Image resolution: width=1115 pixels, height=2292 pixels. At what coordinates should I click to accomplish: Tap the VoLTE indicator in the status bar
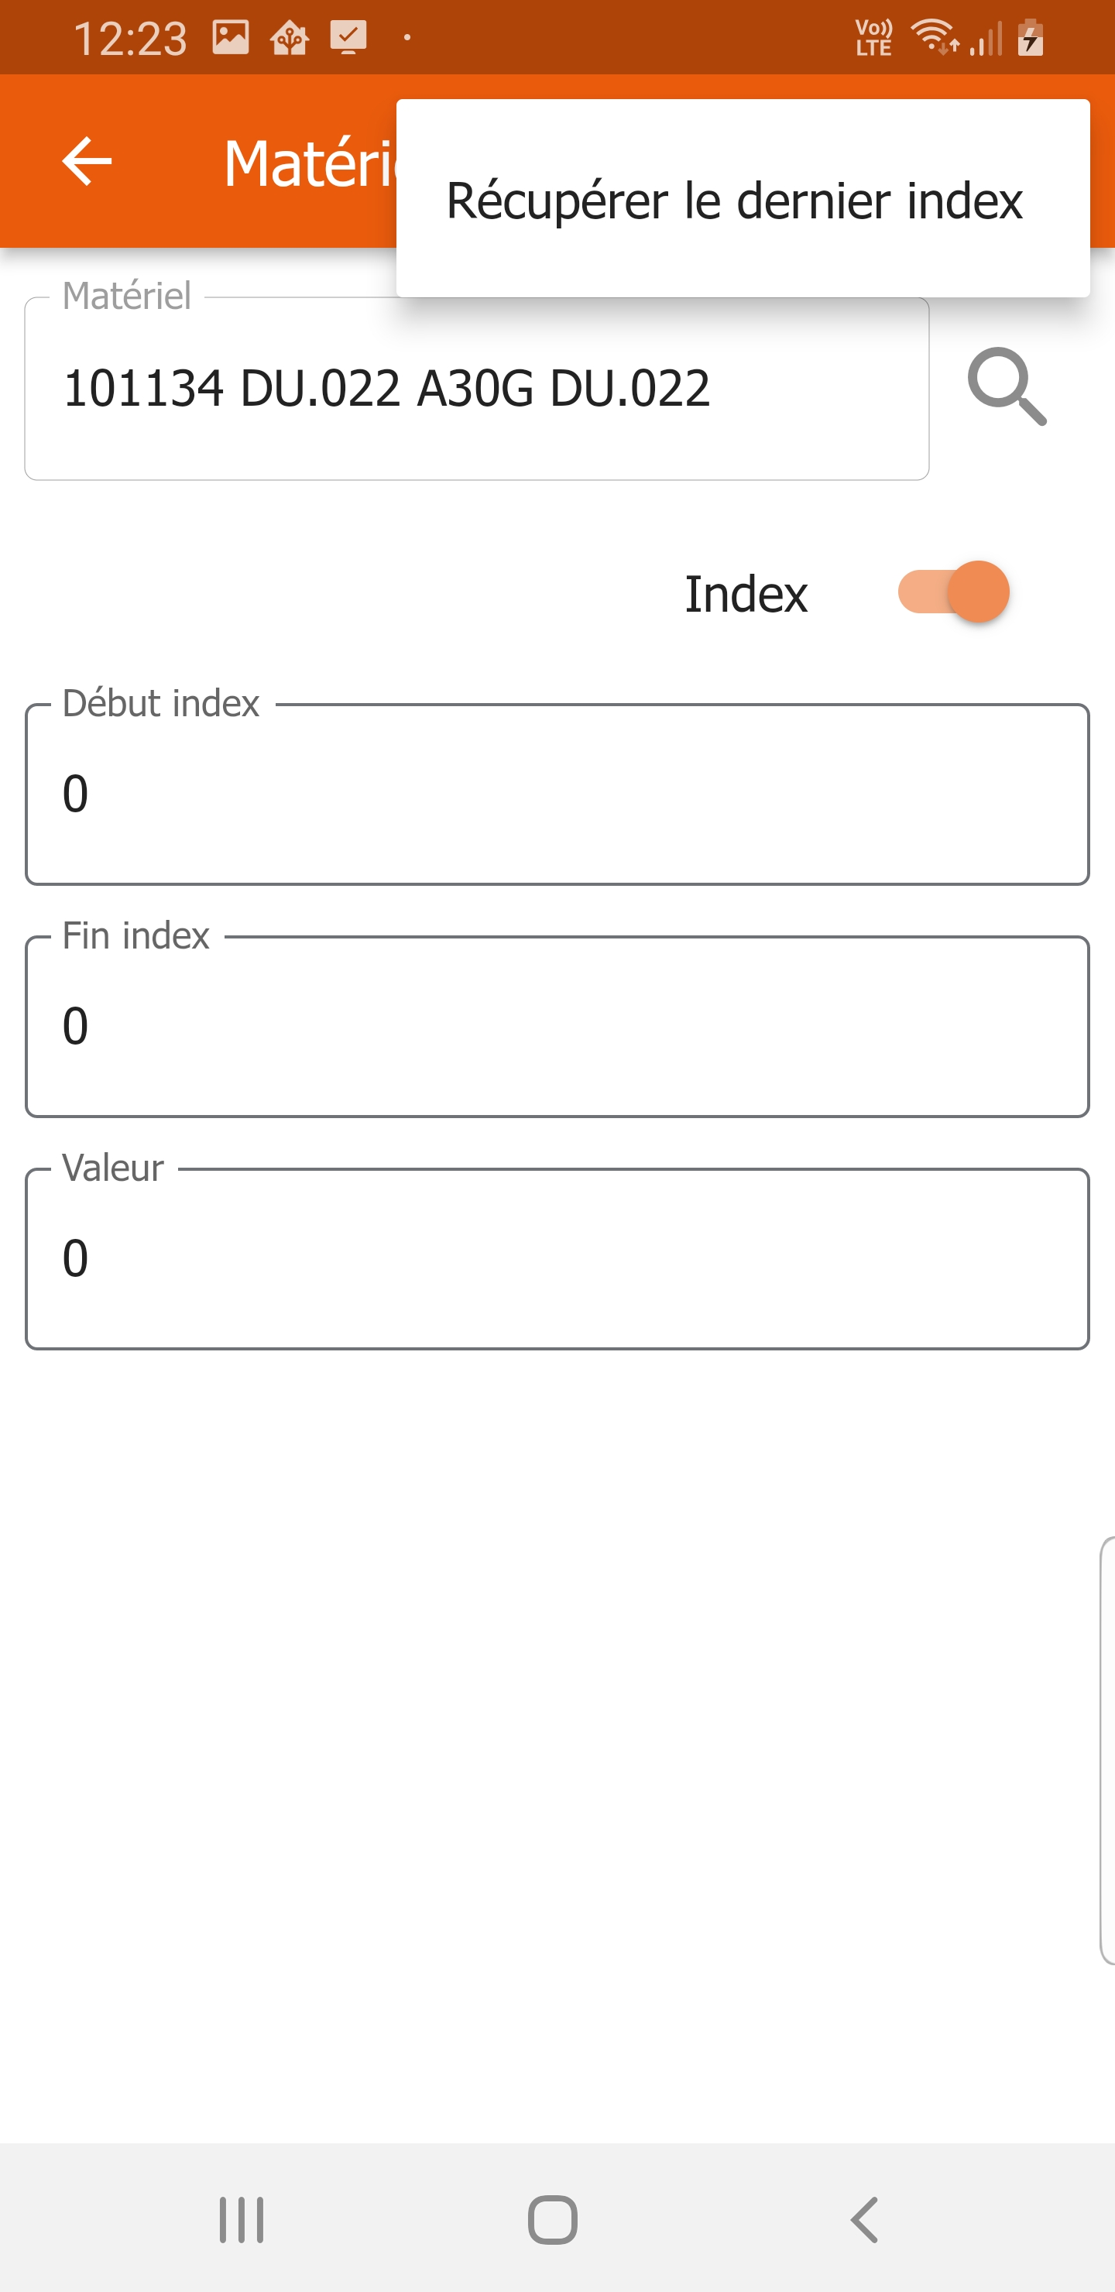pos(873,37)
